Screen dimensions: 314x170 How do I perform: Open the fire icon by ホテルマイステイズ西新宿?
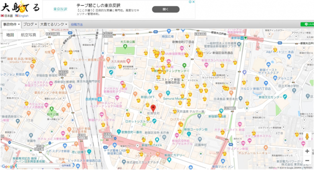pyautogui.click(x=26, y=103)
